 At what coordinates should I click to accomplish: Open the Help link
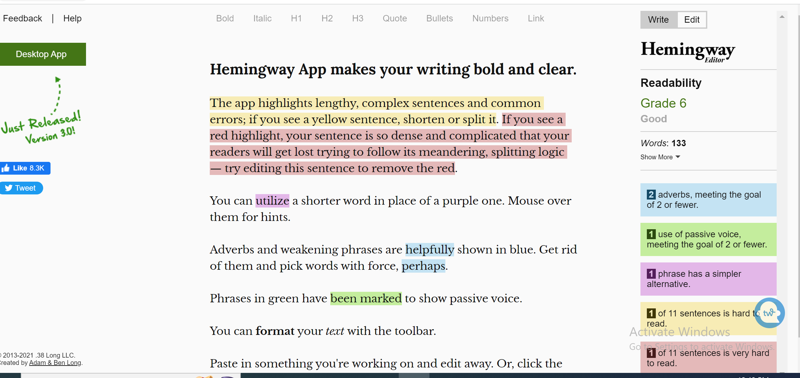click(72, 19)
